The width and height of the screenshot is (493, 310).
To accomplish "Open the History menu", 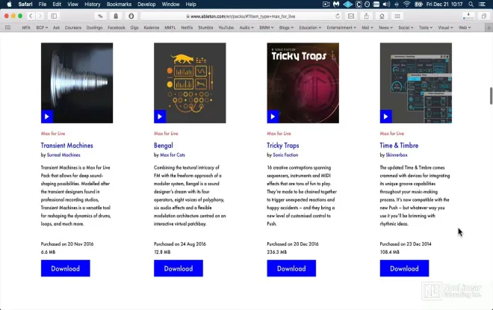I will pos(92,4).
